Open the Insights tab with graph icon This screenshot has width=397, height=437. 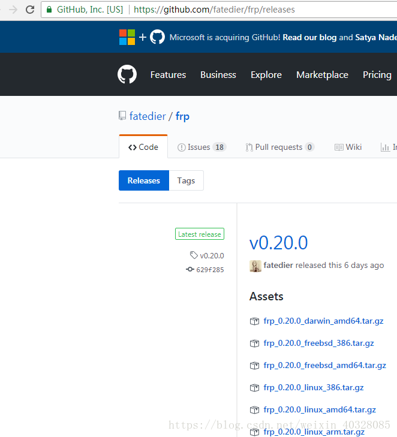point(389,147)
